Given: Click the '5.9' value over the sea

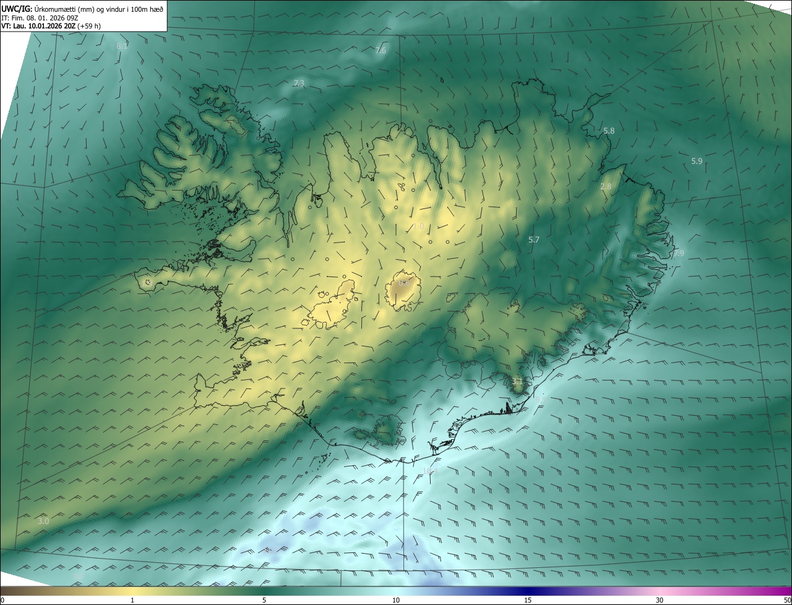Looking at the screenshot, I should pyautogui.click(x=697, y=161).
